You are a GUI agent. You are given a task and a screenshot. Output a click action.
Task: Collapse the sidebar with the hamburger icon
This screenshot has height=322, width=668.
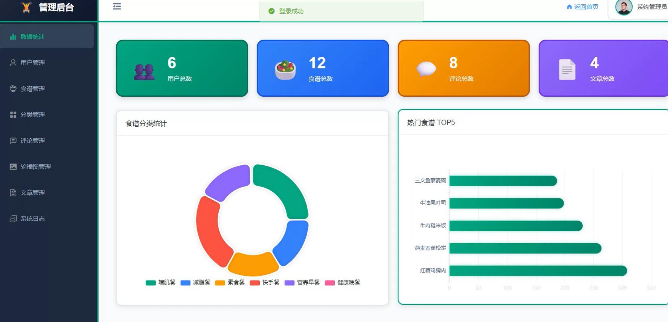point(117,6)
